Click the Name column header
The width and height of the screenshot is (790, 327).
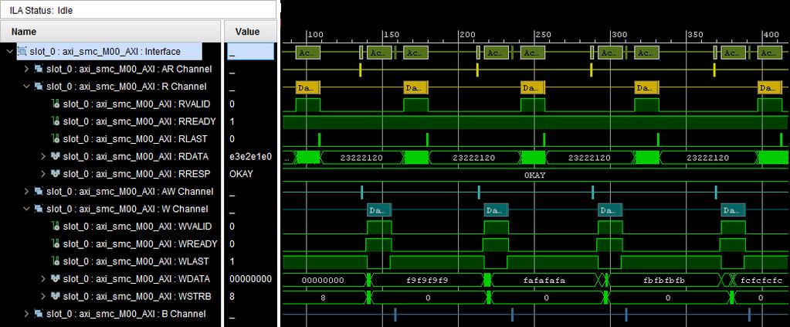coord(111,31)
